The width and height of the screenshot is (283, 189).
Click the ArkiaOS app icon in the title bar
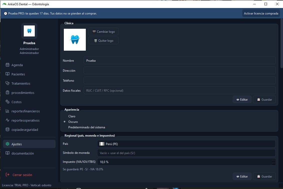coord(4,4)
